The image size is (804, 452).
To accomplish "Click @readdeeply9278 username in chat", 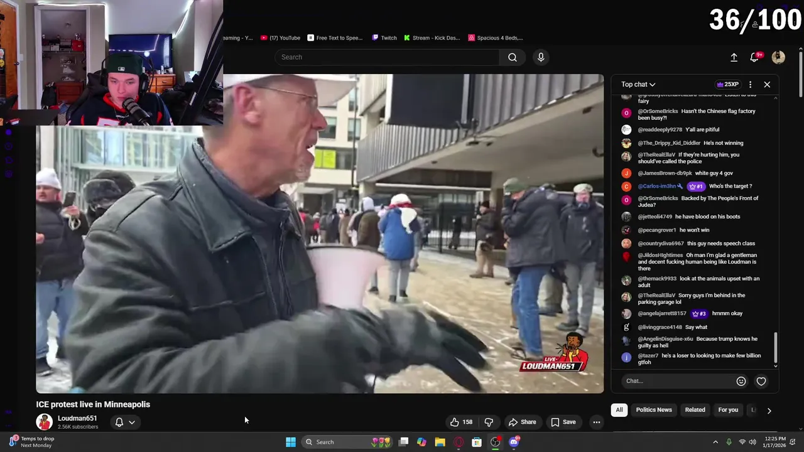I will click(660, 129).
